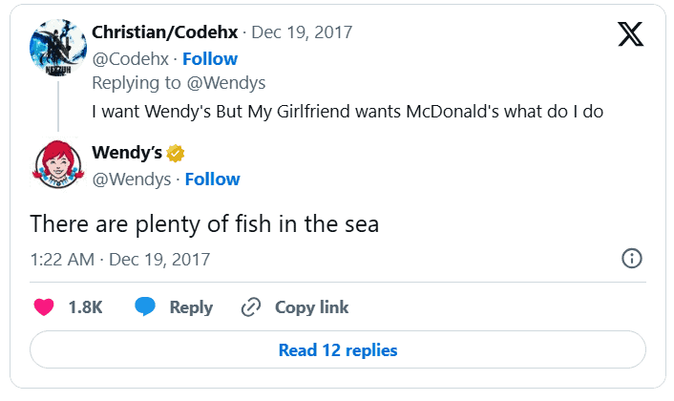Open the tweet info circle icon
The image size is (674, 401).
point(631,259)
